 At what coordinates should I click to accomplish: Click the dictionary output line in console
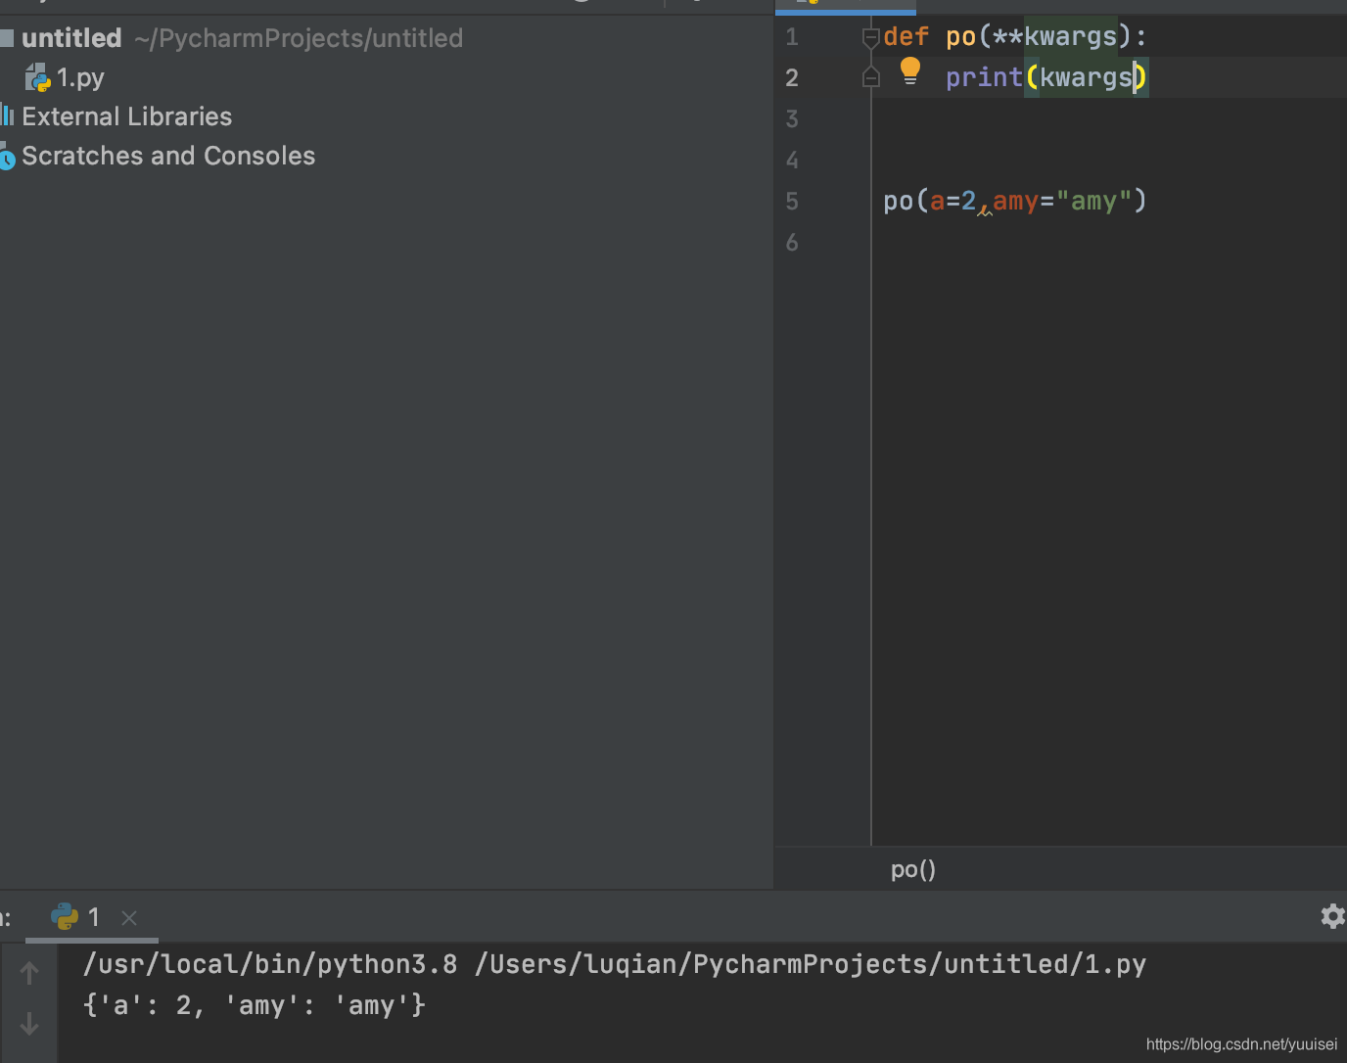point(255,1005)
